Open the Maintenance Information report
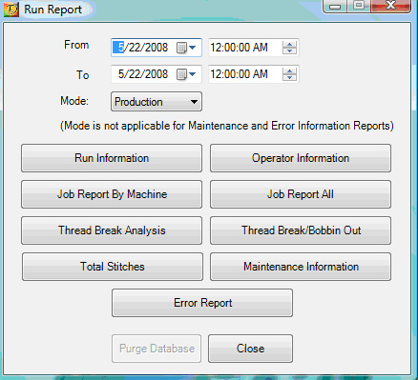Screen dimensions: 418x380 (301, 267)
